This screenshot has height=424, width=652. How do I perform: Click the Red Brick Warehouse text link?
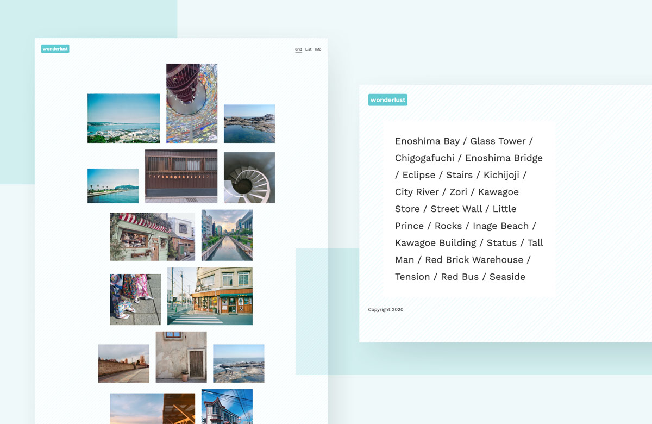pos(474,260)
